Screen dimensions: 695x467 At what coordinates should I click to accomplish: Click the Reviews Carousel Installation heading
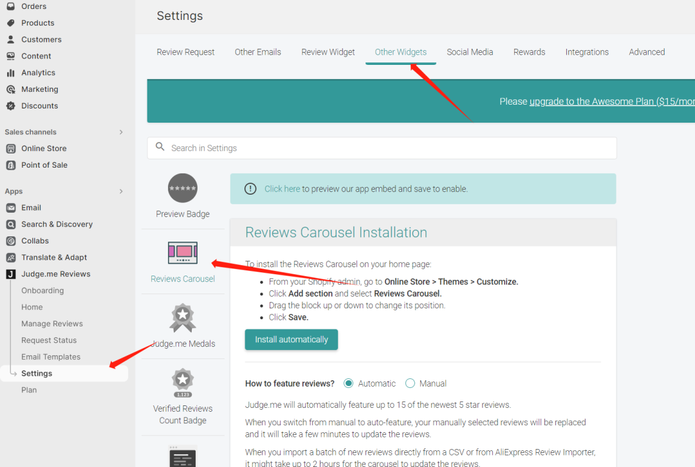(336, 233)
